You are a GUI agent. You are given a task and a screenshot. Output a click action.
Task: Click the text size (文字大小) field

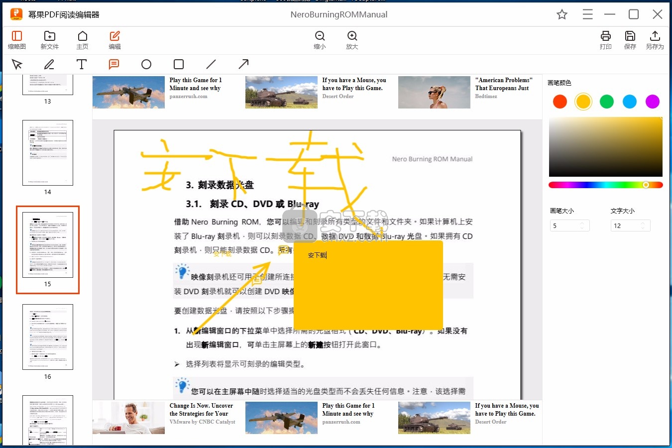[x=630, y=225]
